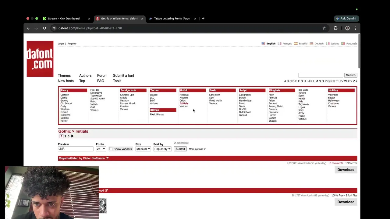The width and height of the screenshot is (390, 219).
Task: Open the browser profile avatar icon
Action: [347, 28]
